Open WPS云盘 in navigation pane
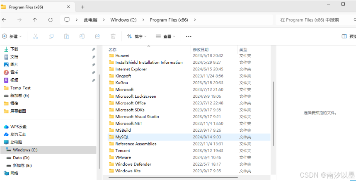Viewport: 356px width, 181px height. tap(18, 127)
